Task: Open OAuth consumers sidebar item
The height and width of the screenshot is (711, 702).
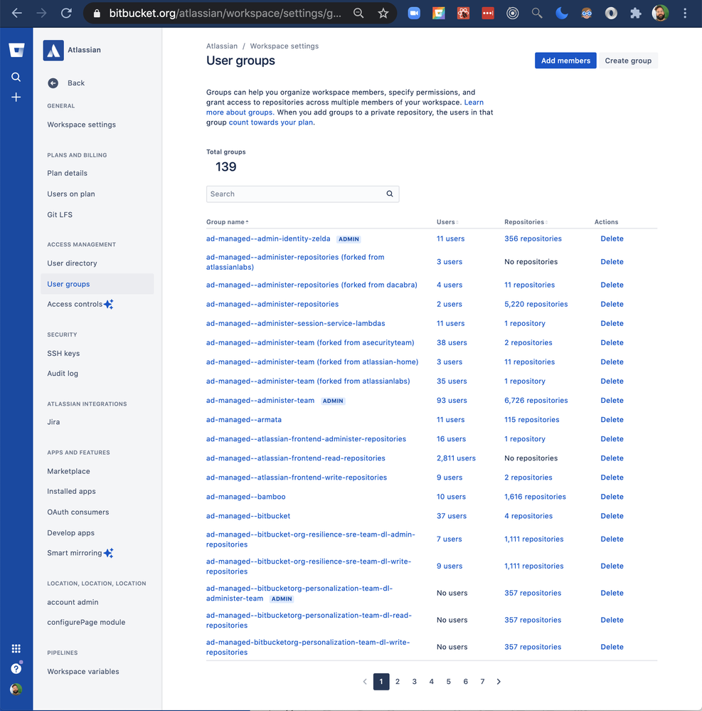Action: (78, 512)
